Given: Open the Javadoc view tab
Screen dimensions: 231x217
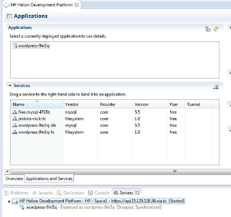Looking at the screenshot, I should coord(43,193).
